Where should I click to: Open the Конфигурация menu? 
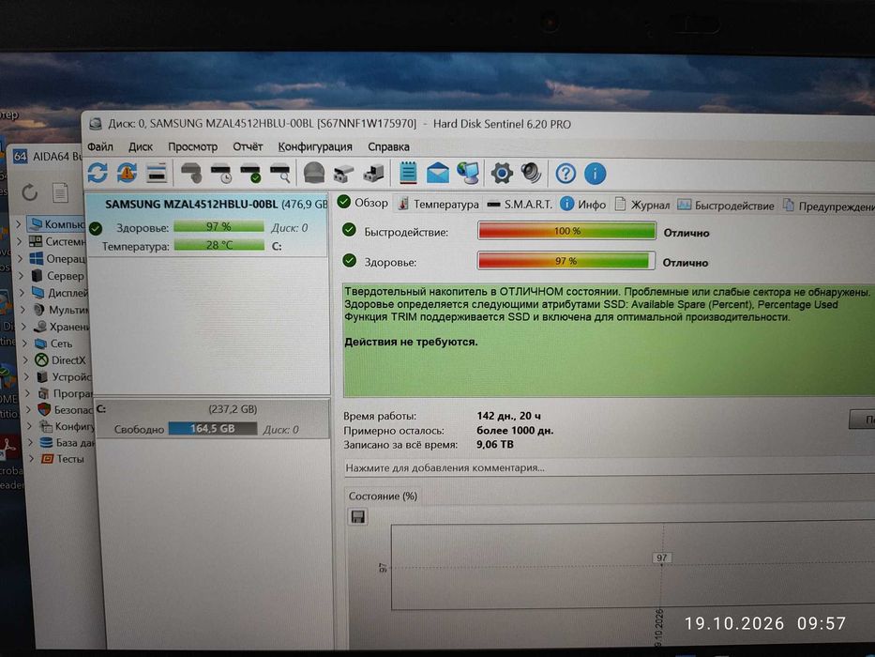click(x=315, y=147)
